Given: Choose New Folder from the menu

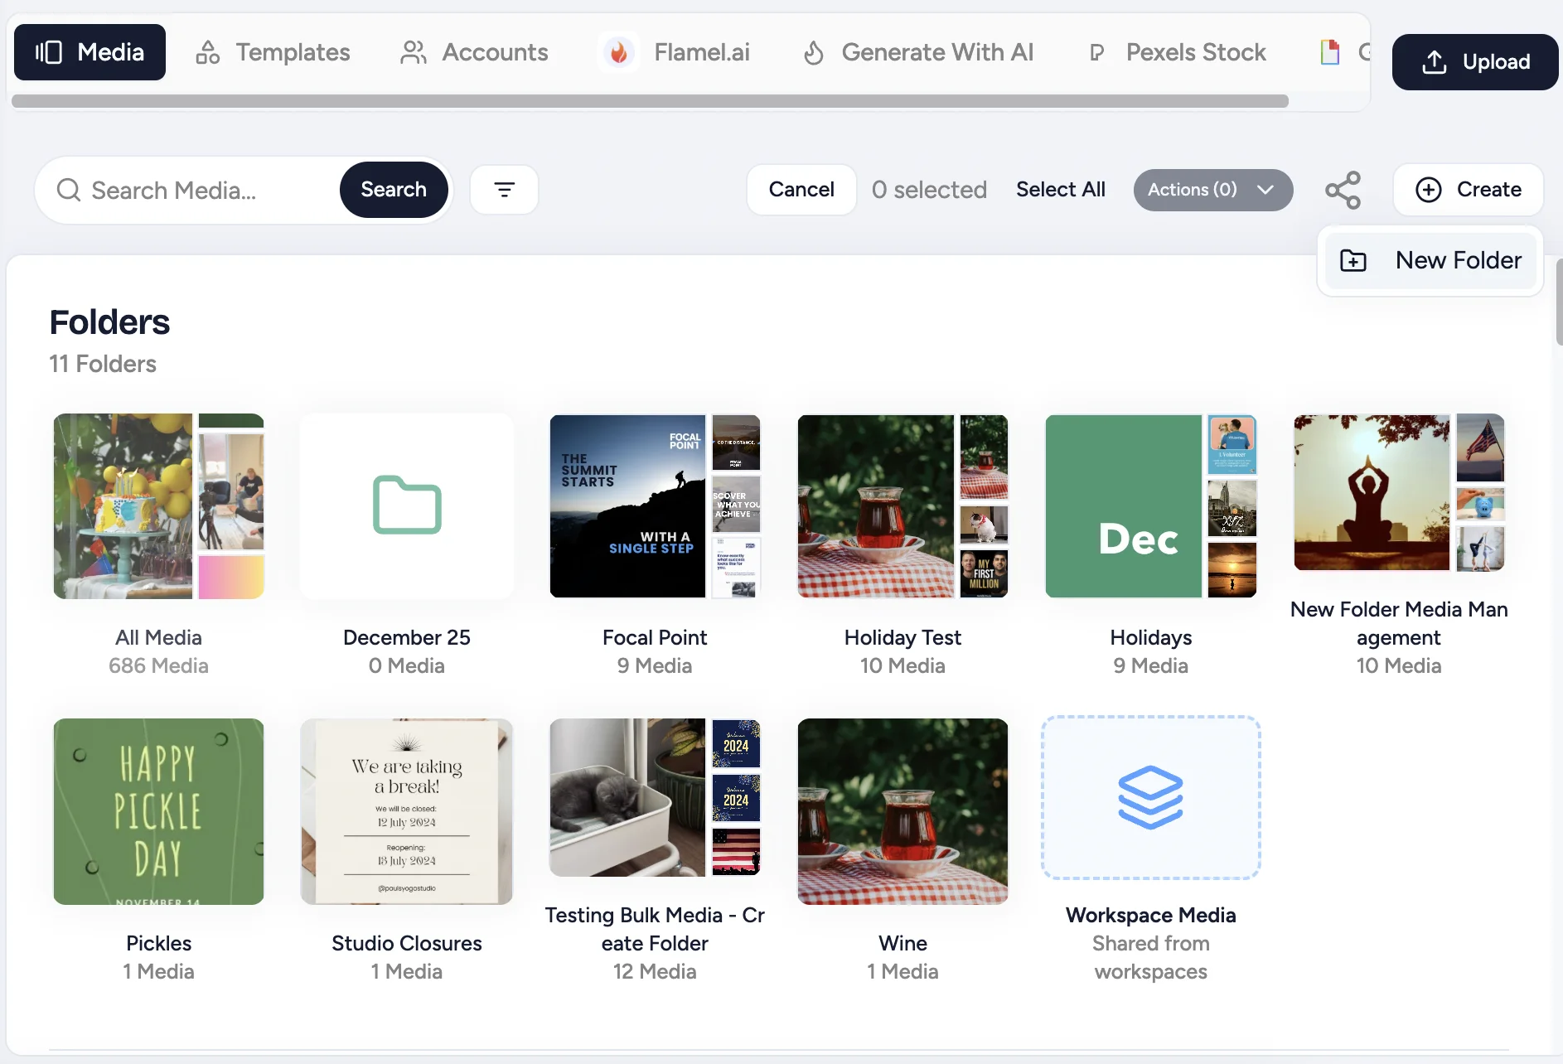Looking at the screenshot, I should pyautogui.click(x=1431, y=260).
